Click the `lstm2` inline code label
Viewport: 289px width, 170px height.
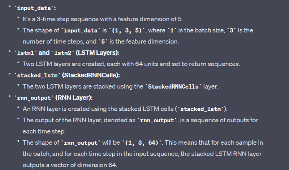[x=62, y=53]
